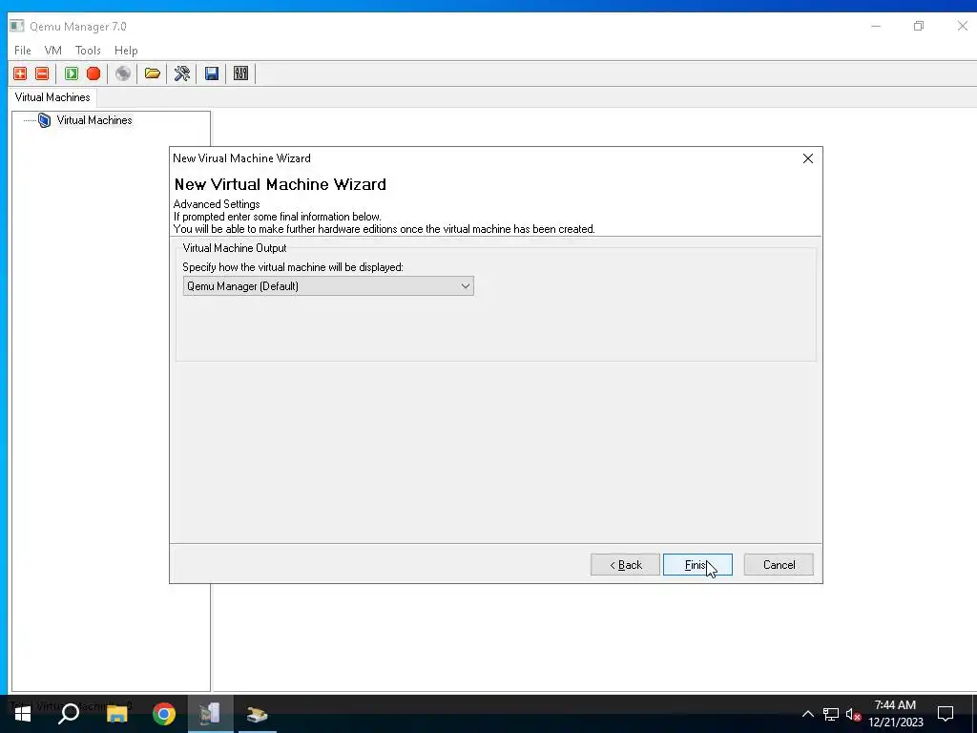Select the Virtual Machines tree node
The height and width of the screenshot is (733, 977).
point(94,120)
